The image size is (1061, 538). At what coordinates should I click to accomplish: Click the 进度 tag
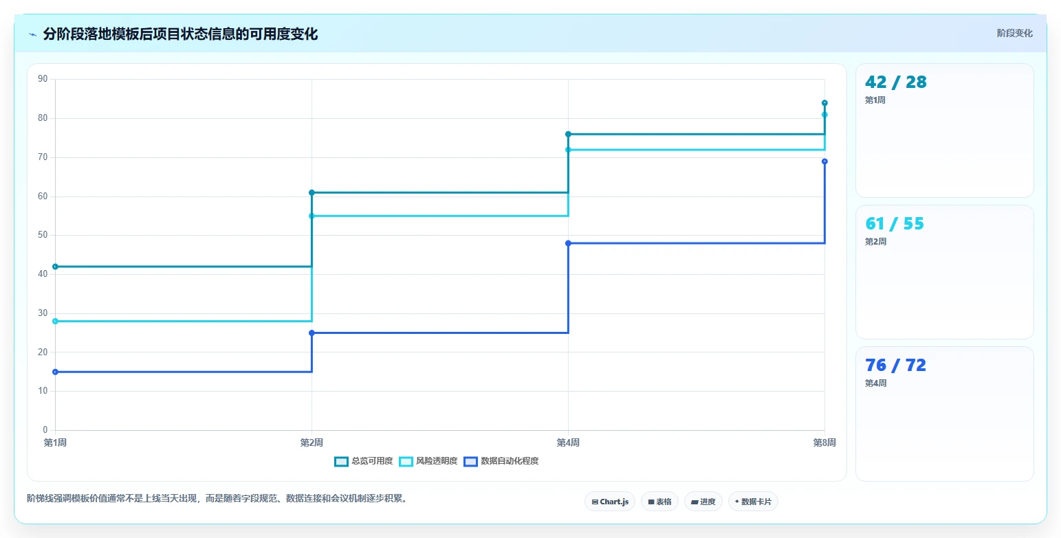pyautogui.click(x=703, y=502)
